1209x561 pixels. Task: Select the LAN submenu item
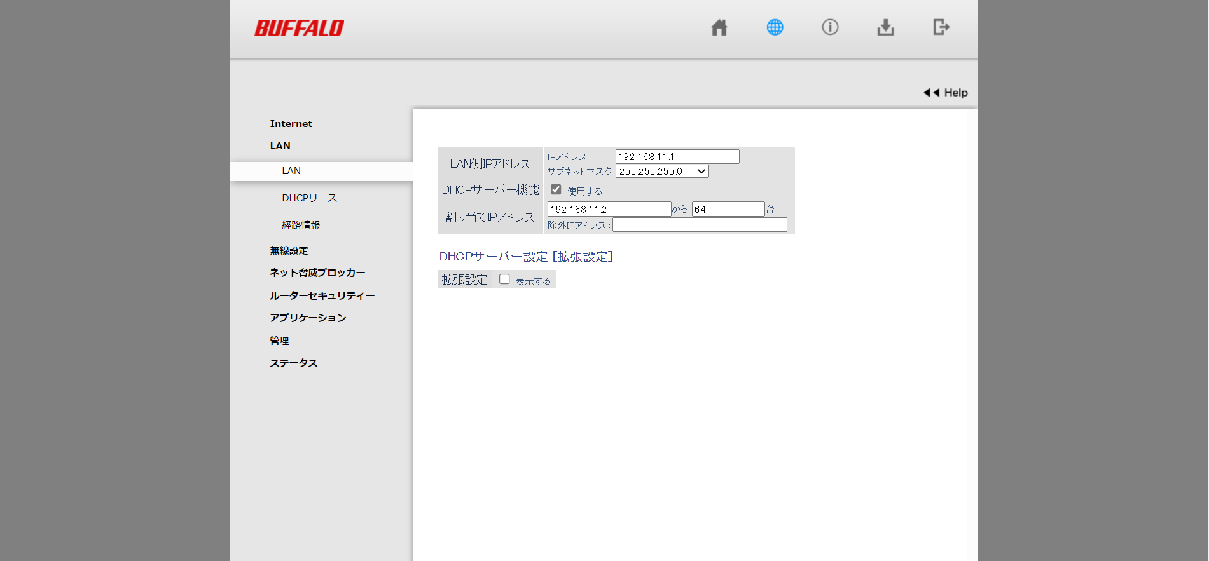(291, 171)
